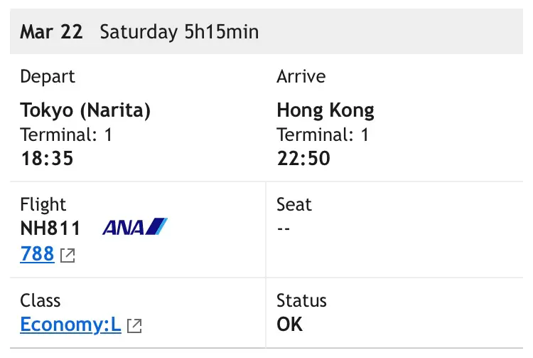Click the arrival Terminal: 1 under Hong Kong

(x=323, y=135)
